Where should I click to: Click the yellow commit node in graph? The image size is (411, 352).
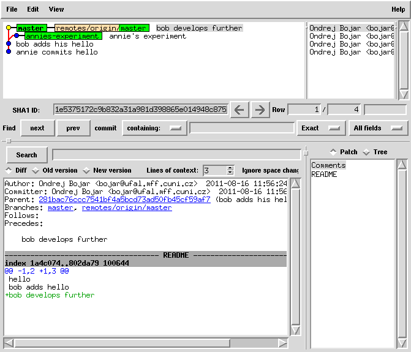[8, 28]
